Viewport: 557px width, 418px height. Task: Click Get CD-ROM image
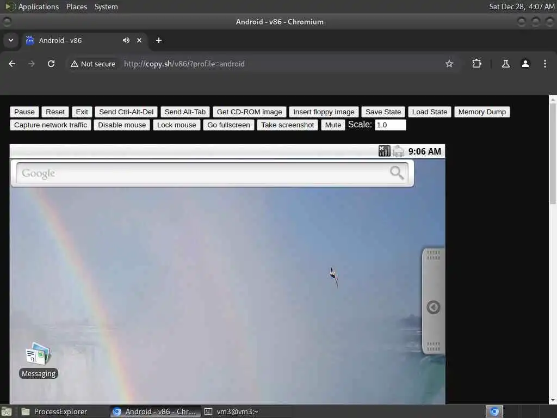point(249,112)
